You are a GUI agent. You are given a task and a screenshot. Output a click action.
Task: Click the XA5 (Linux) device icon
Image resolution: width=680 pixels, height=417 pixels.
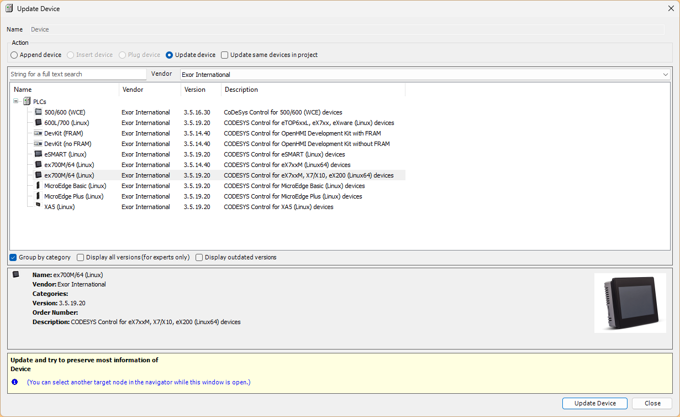click(x=38, y=206)
